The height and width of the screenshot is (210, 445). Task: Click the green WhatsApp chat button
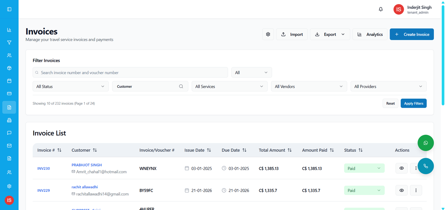[x=425, y=143]
